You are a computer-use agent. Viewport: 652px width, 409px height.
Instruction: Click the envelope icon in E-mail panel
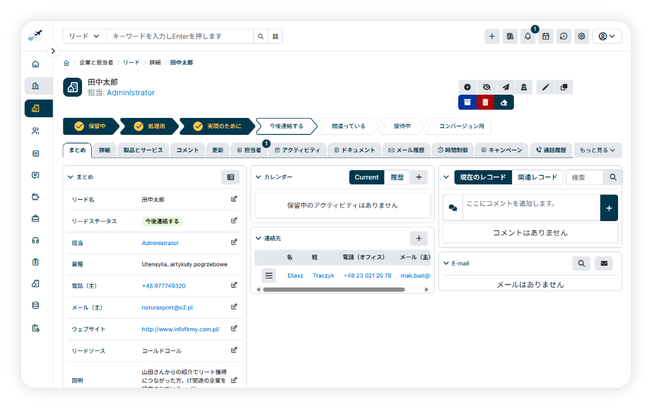[603, 263]
